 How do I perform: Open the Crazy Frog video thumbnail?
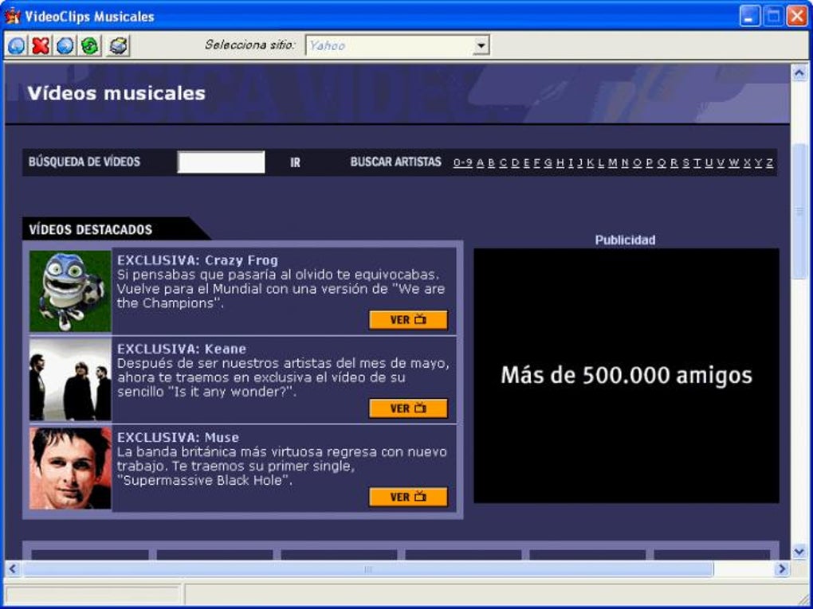click(x=69, y=288)
